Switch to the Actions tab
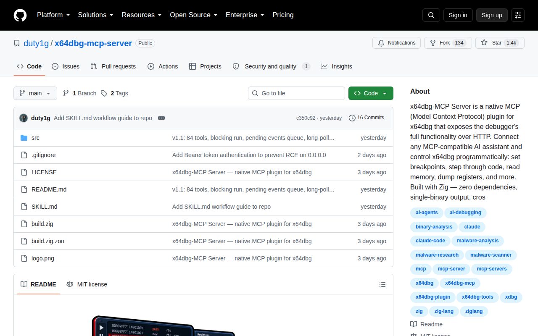Viewport: 538px width, 336px height. click(163, 66)
